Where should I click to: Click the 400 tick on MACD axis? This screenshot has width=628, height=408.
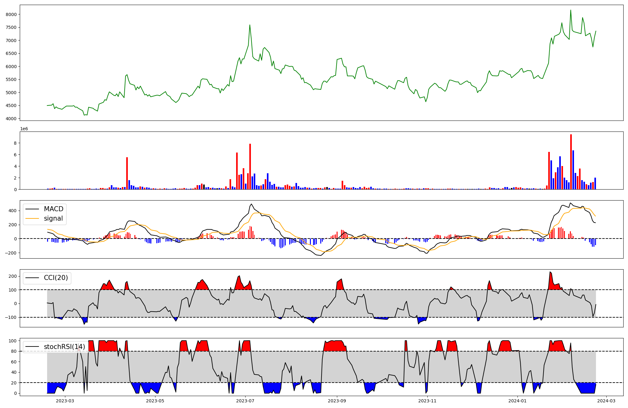13,211
